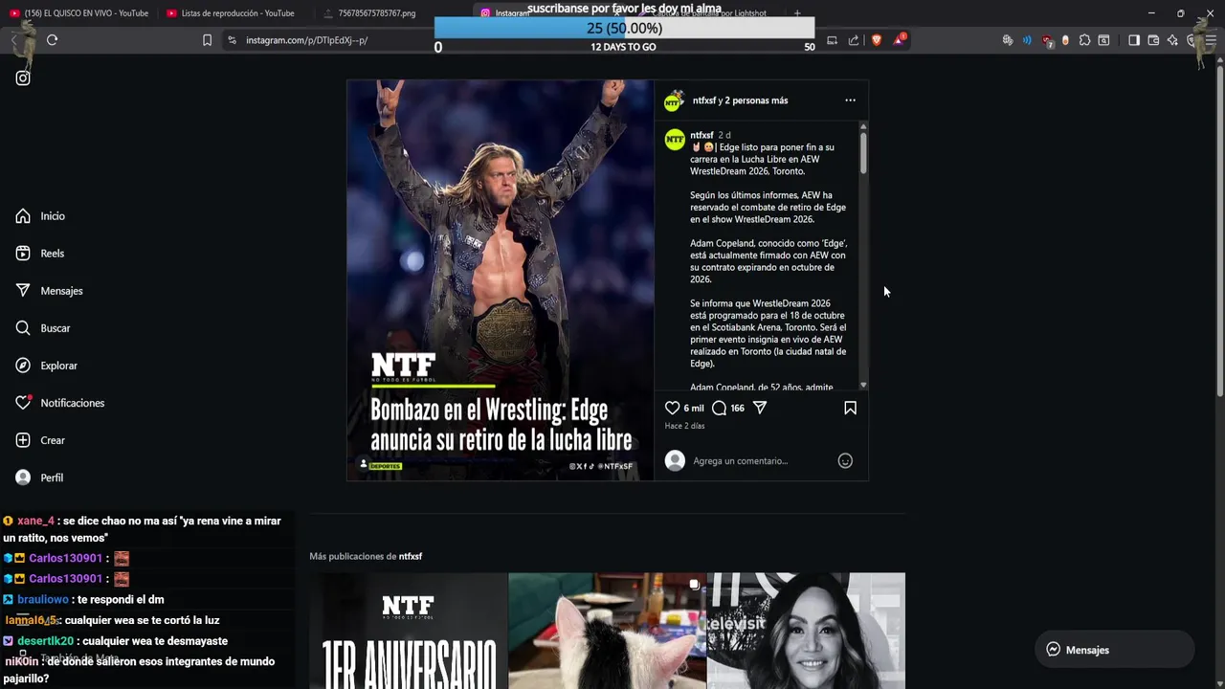Image resolution: width=1225 pixels, height=689 pixels.
Task: Open Brave Rewards triangle icon
Action: pos(900,40)
